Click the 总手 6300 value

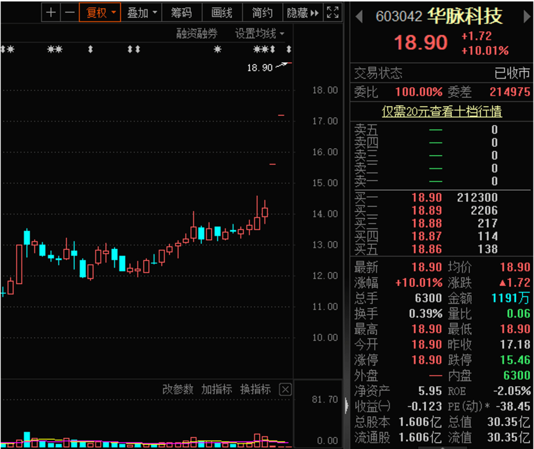(x=428, y=298)
